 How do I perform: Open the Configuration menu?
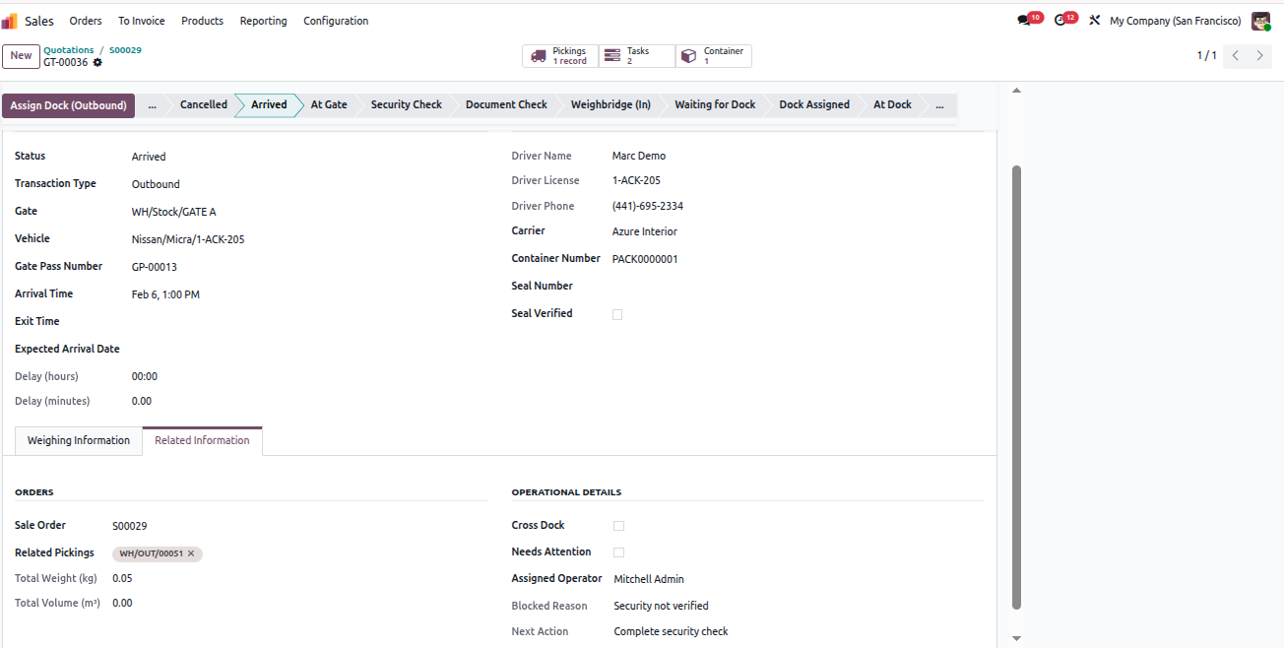pyautogui.click(x=336, y=21)
